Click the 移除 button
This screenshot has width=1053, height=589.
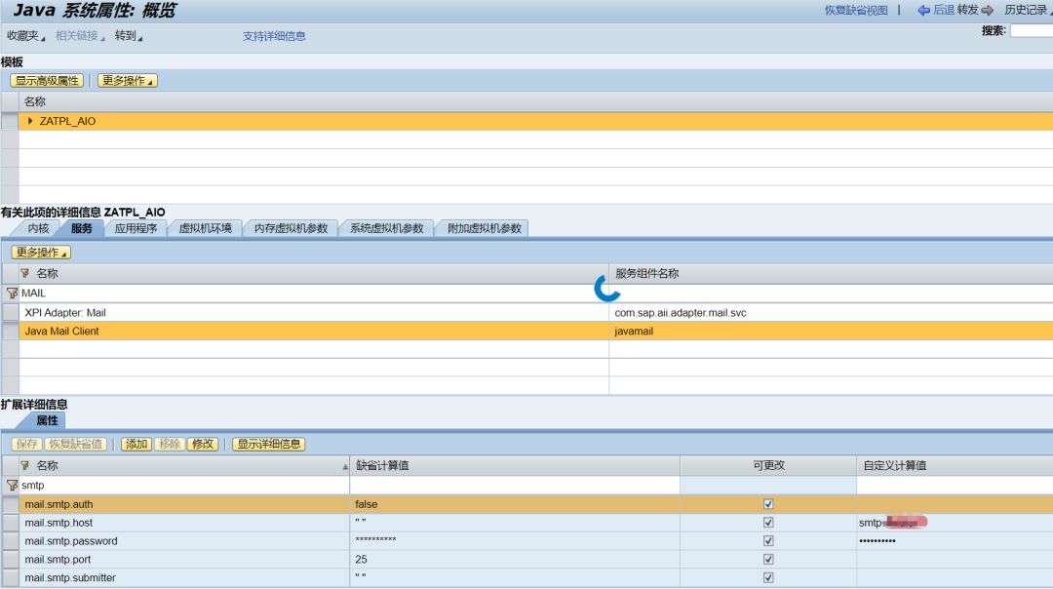click(x=170, y=444)
